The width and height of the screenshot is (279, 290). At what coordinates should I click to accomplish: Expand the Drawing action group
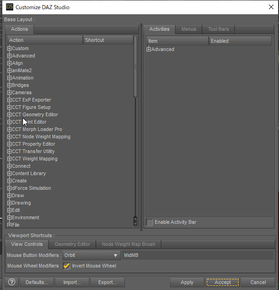click(9, 203)
